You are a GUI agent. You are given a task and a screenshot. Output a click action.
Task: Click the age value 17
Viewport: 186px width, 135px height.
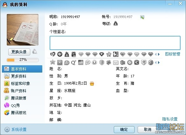click(133, 76)
